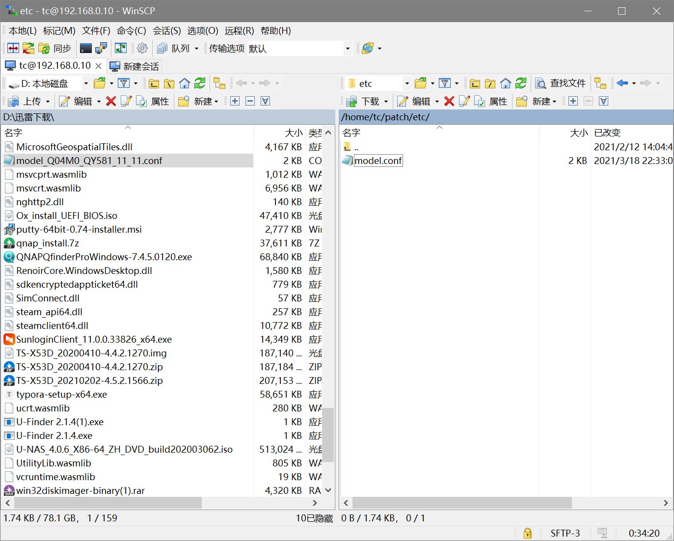Image resolution: width=674 pixels, height=541 pixels.
Task: Click the remote home directory icon
Action: (506, 83)
